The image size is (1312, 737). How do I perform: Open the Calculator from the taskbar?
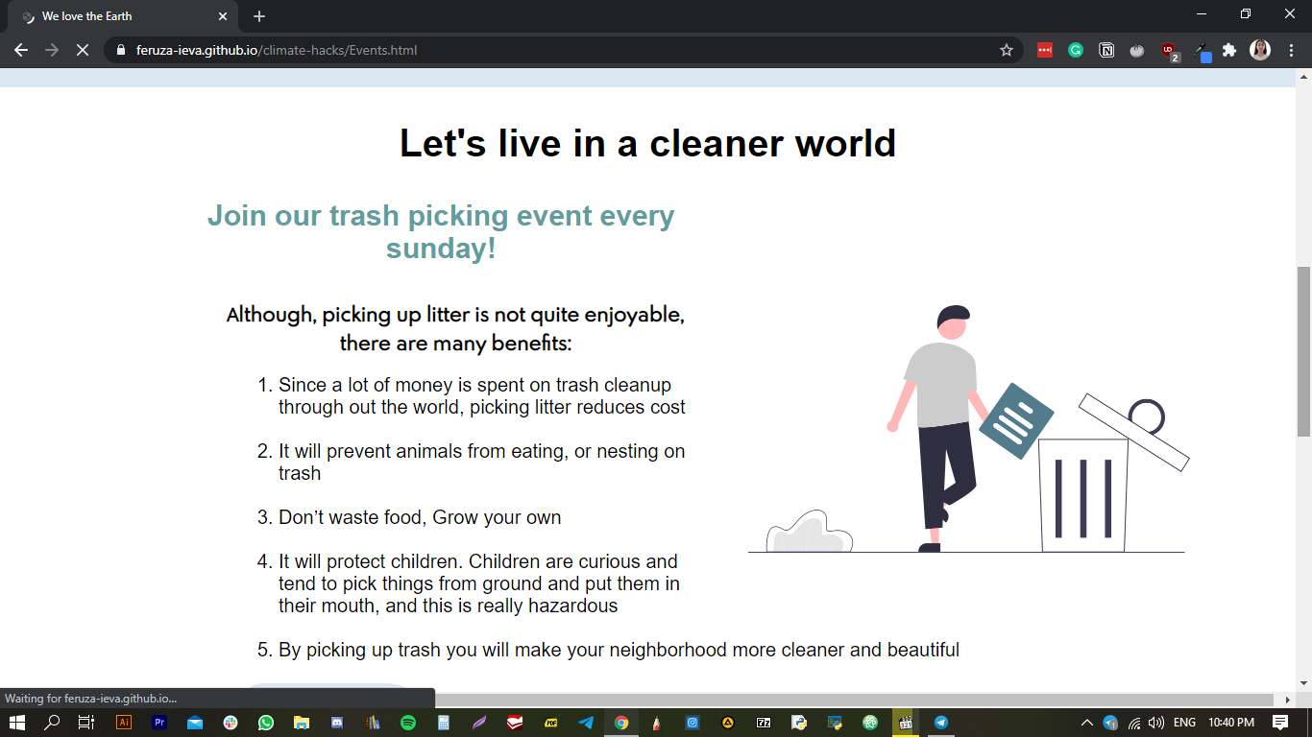tap(444, 723)
